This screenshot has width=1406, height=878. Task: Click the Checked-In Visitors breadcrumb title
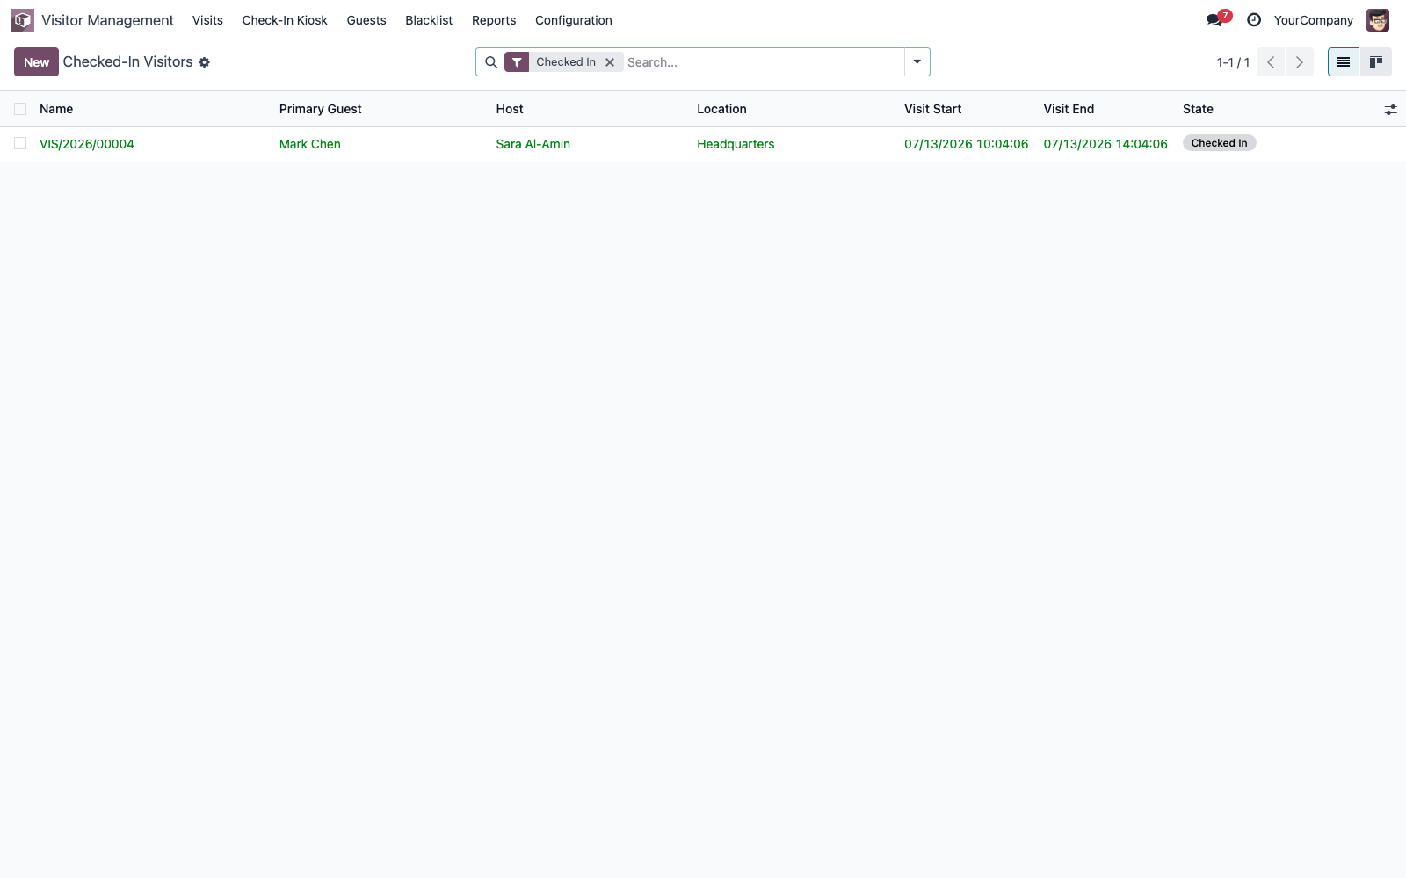pos(127,62)
